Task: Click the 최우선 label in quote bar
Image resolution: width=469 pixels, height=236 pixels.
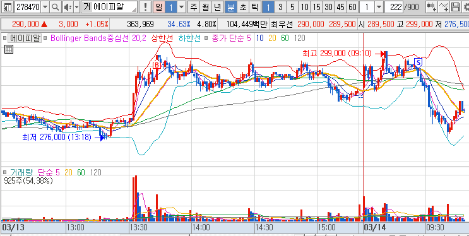Action: click(282, 24)
